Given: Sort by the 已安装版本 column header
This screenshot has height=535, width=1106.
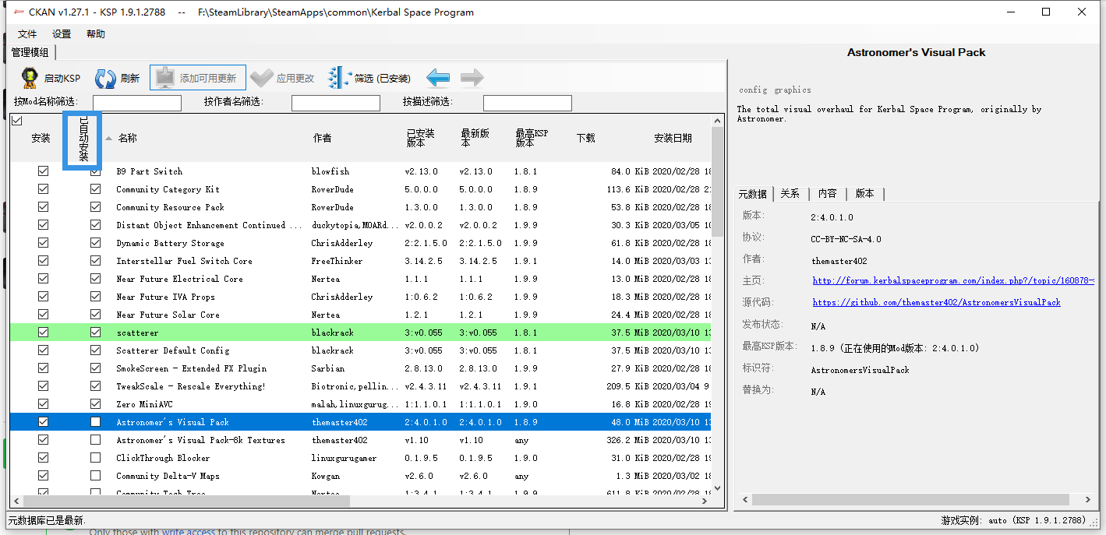Looking at the screenshot, I should coord(420,138).
